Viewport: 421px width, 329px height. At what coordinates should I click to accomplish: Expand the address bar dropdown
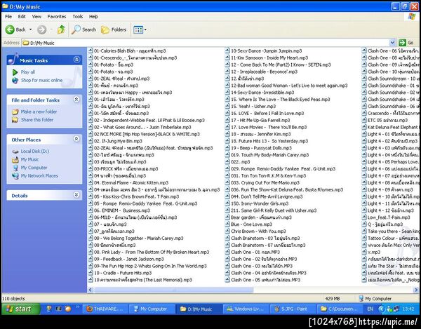click(392, 43)
